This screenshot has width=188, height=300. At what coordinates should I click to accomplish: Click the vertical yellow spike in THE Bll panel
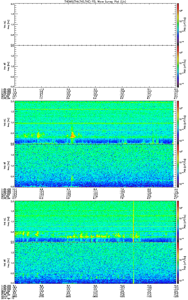(x=133, y=263)
